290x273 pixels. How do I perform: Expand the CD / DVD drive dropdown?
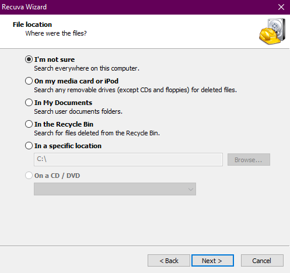point(115,189)
